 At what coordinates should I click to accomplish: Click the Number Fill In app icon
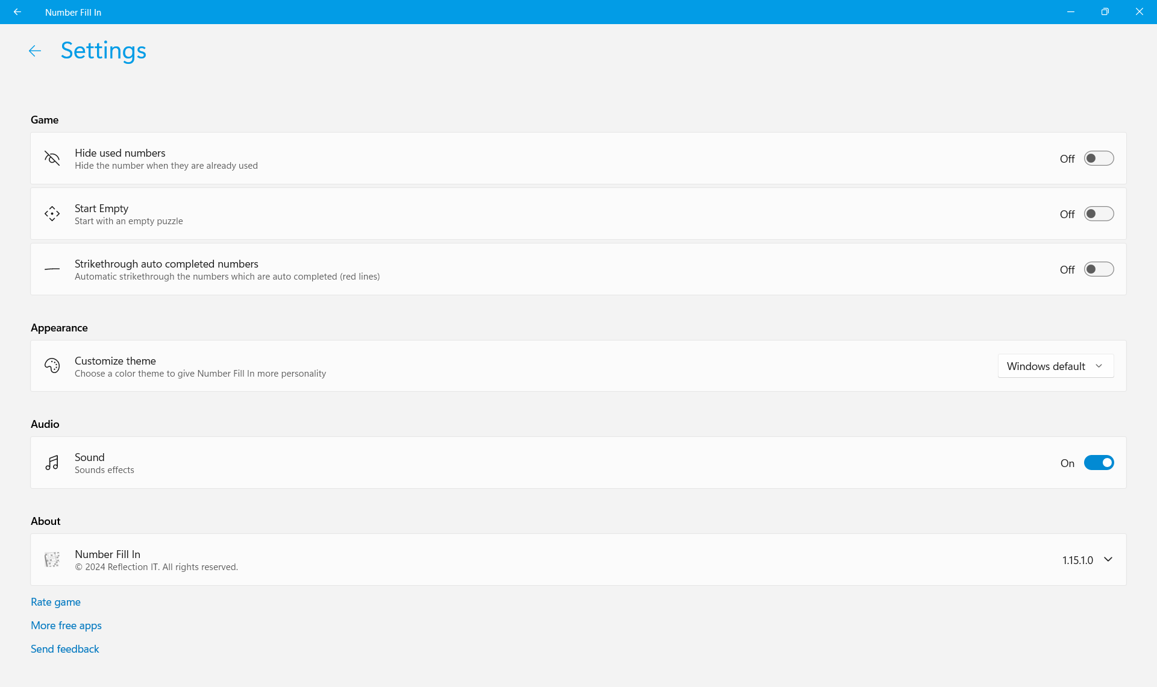coord(52,560)
